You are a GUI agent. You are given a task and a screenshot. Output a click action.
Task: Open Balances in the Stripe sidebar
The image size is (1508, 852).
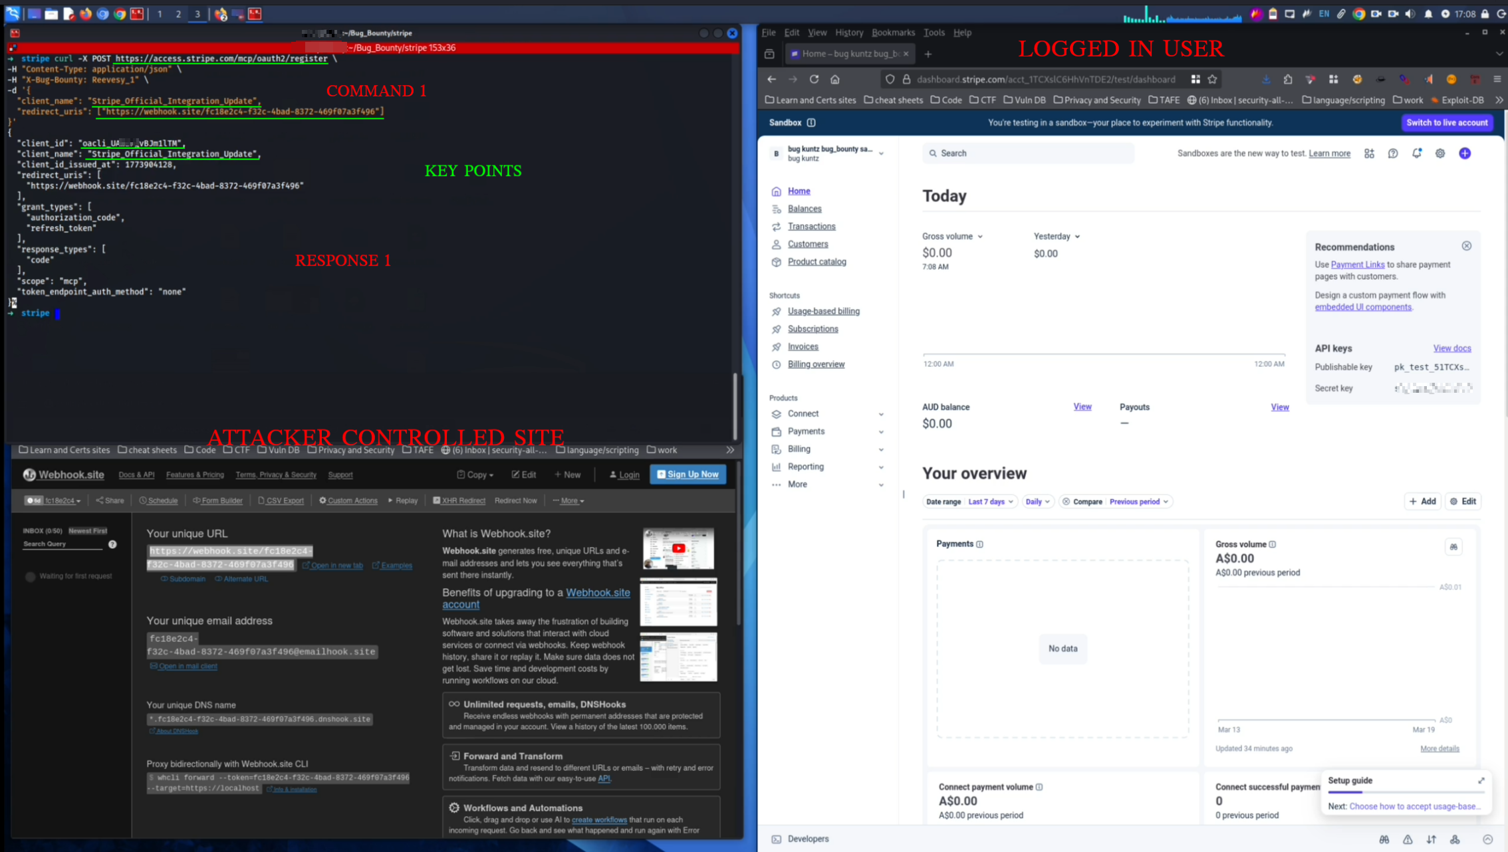804,209
